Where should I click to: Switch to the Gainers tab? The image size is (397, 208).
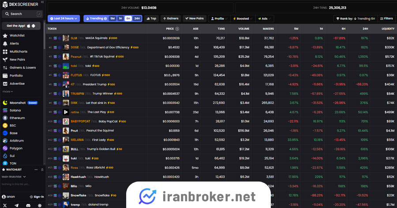coord(171,19)
